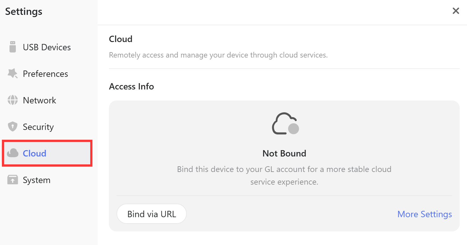Click the Cloud icon in sidebar
The height and width of the screenshot is (245, 467).
click(x=13, y=153)
